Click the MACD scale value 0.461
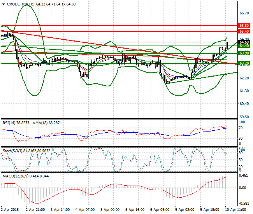 click(244, 175)
